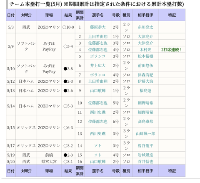This screenshot has width=200, height=183.
Task: Click player 上田希由翔 in the 5/9 row
Action: click(97, 36)
